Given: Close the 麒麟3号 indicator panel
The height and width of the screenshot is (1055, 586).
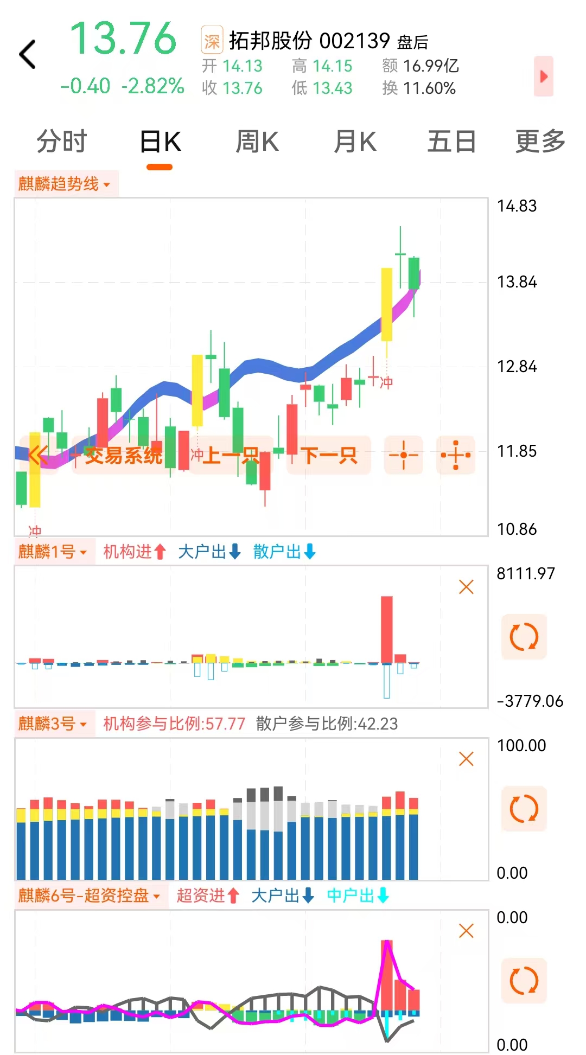Looking at the screenshot, I should [466, 759].
